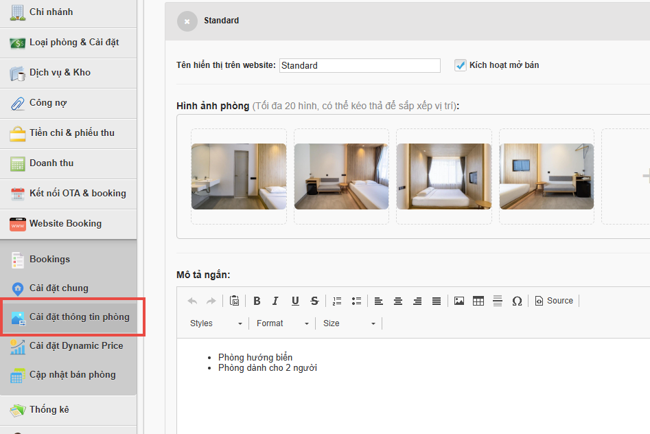Apply italic formatting in the editor toolbar

275,301
